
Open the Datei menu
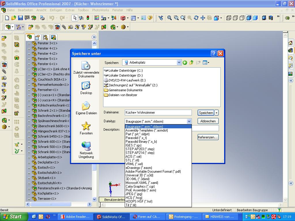coord(11,10)
